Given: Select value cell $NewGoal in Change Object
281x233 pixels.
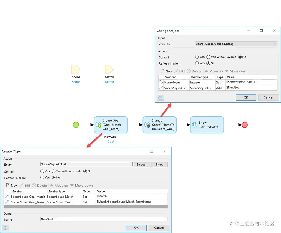Looking at the screenshot, I should pos(251,88).
